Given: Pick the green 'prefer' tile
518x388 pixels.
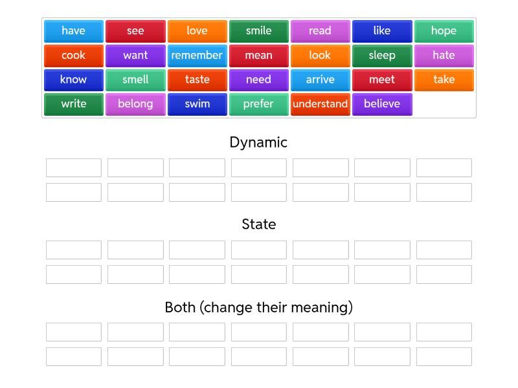Looking at the screenshot, I should point(258,104).
